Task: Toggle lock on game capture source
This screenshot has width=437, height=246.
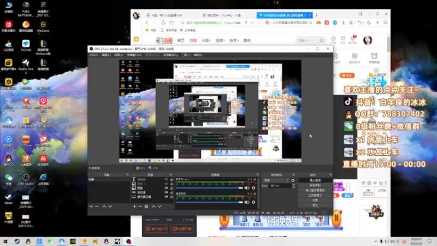Action: click(x=172, y=192)
